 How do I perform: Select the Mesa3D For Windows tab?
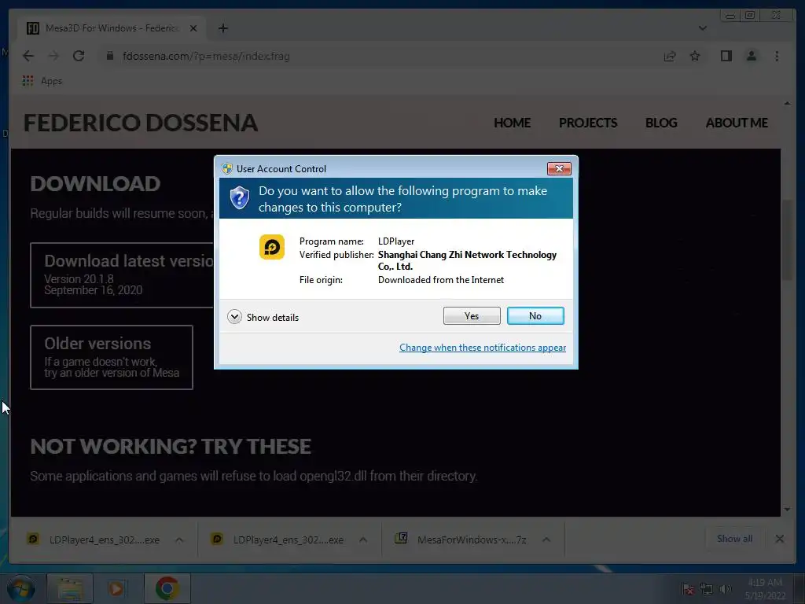click(112, 28)
